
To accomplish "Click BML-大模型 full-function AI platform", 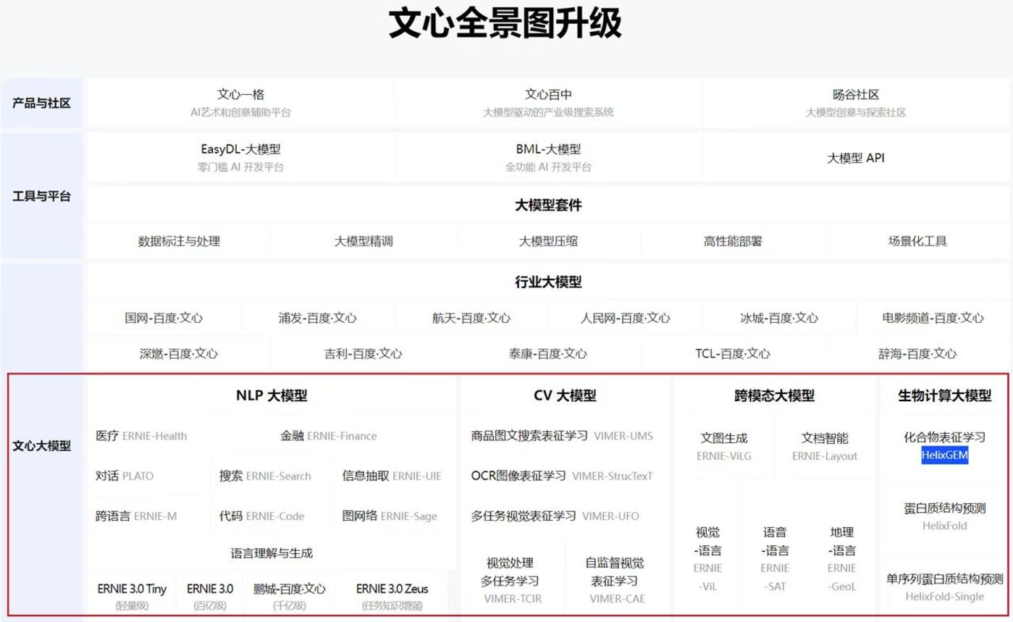I will pos(547,150).
